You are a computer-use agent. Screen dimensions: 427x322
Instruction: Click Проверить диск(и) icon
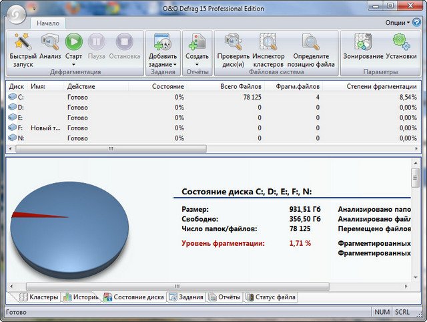233,41
